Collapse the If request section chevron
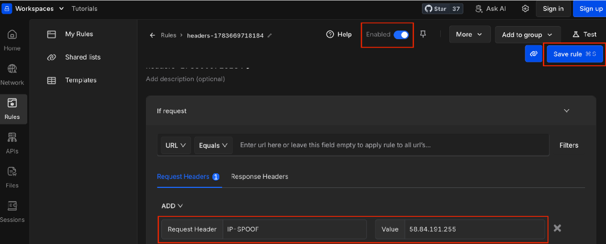606x244 pixels. (x=567, y=110)
